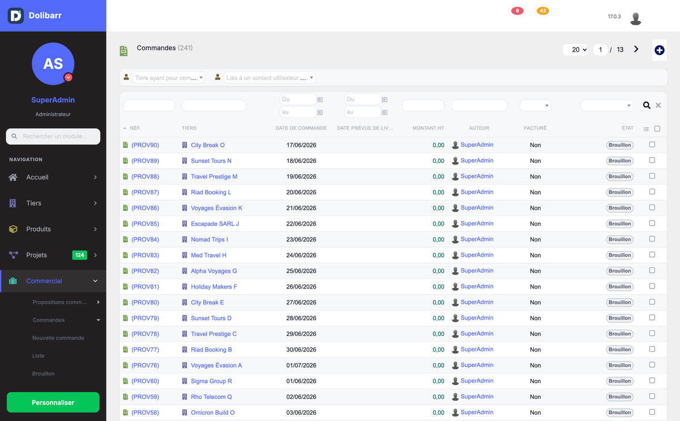Image resolution: width=680 pixels, height=421 pixels.
Task: Toggle the select-all checkbox in header
Action: (x=657, y=129)
